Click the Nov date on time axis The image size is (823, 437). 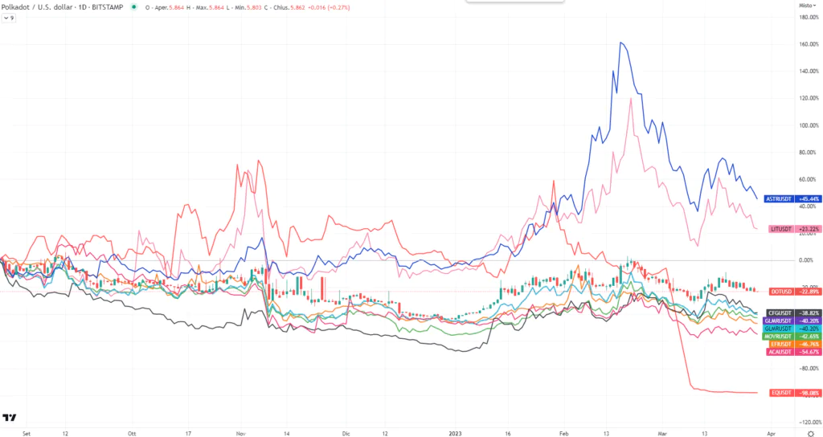tap(241, 434)
